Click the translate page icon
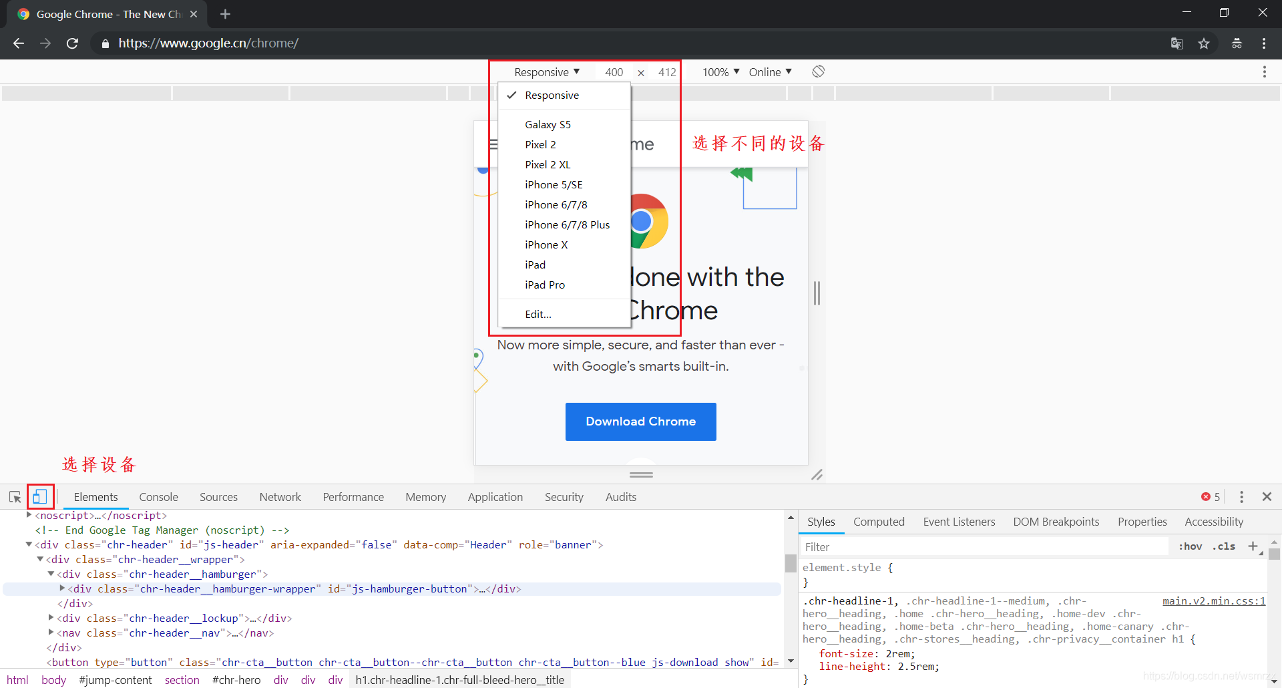The height and width of the screenshot is (688, 1282). (x=1177, y=43)
